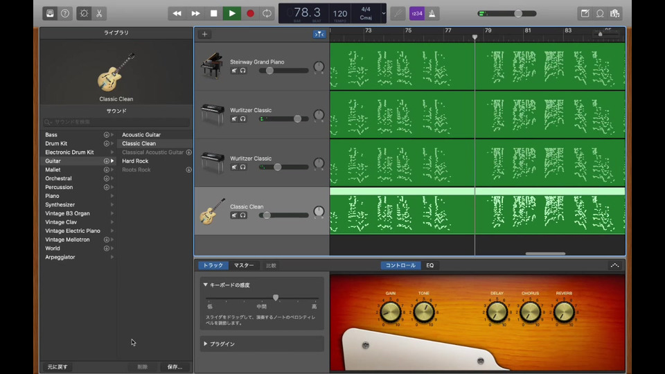Select the Steinway Grand Piano track icon
The height and width of the screenshot is (374, 665).
click(x=212, y=66)
